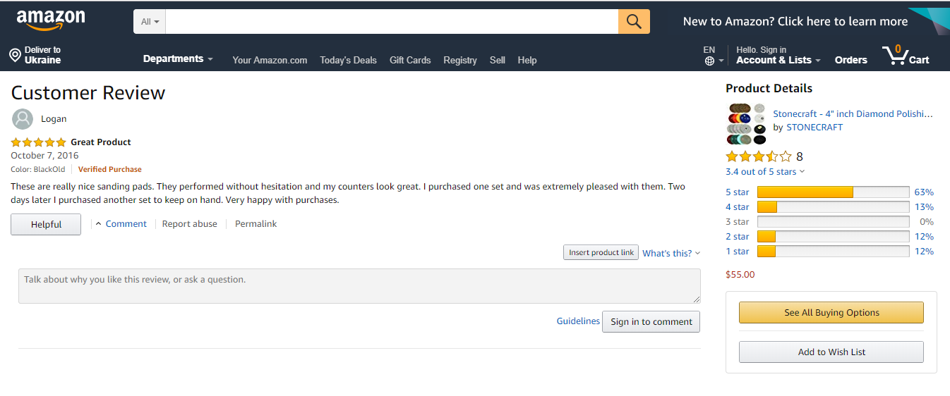This screenshot has height=396, width=950.
Task: Expand the Departments menu
Action: click(x=178, y=59)
